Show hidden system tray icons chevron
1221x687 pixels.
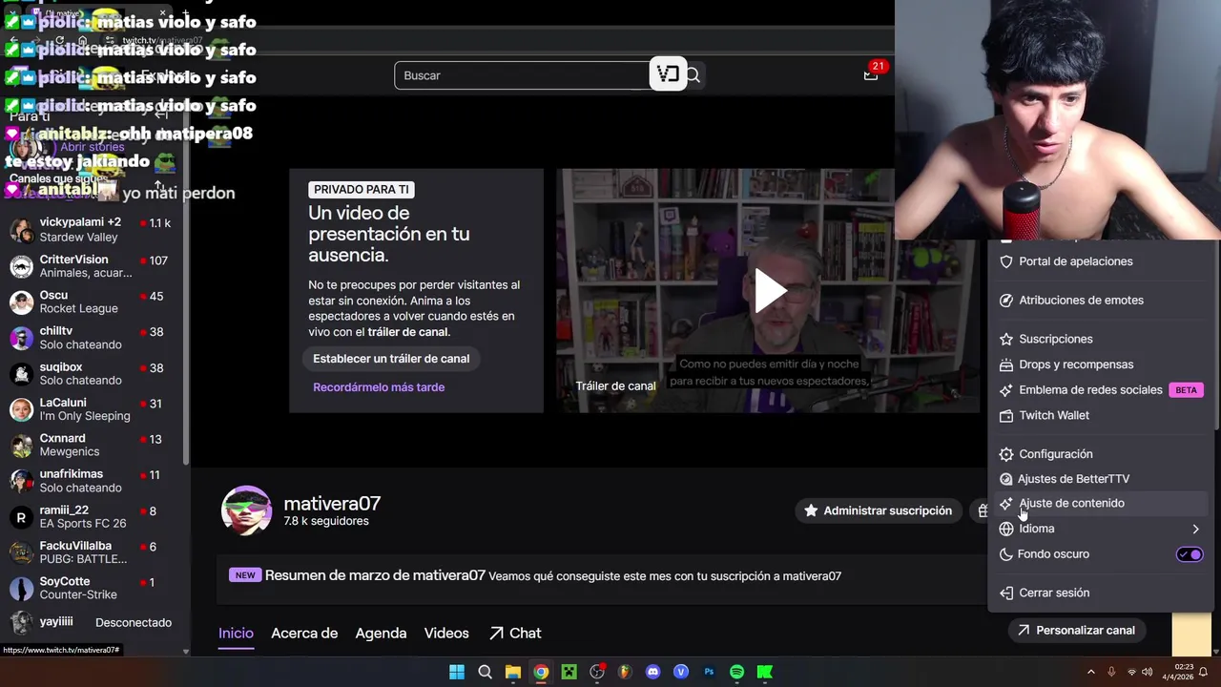(x=1090, y=672)
